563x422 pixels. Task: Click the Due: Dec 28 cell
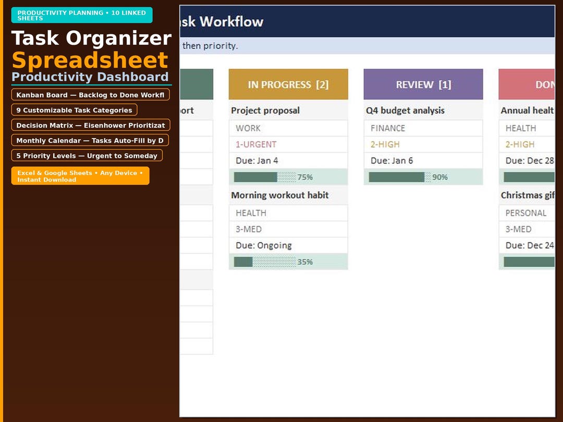(527, 160)
